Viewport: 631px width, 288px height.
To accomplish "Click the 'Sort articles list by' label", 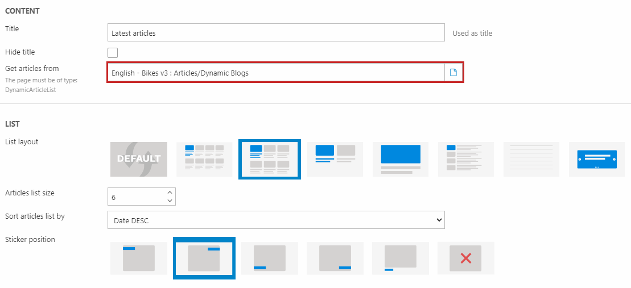I will tap(35, 216).
